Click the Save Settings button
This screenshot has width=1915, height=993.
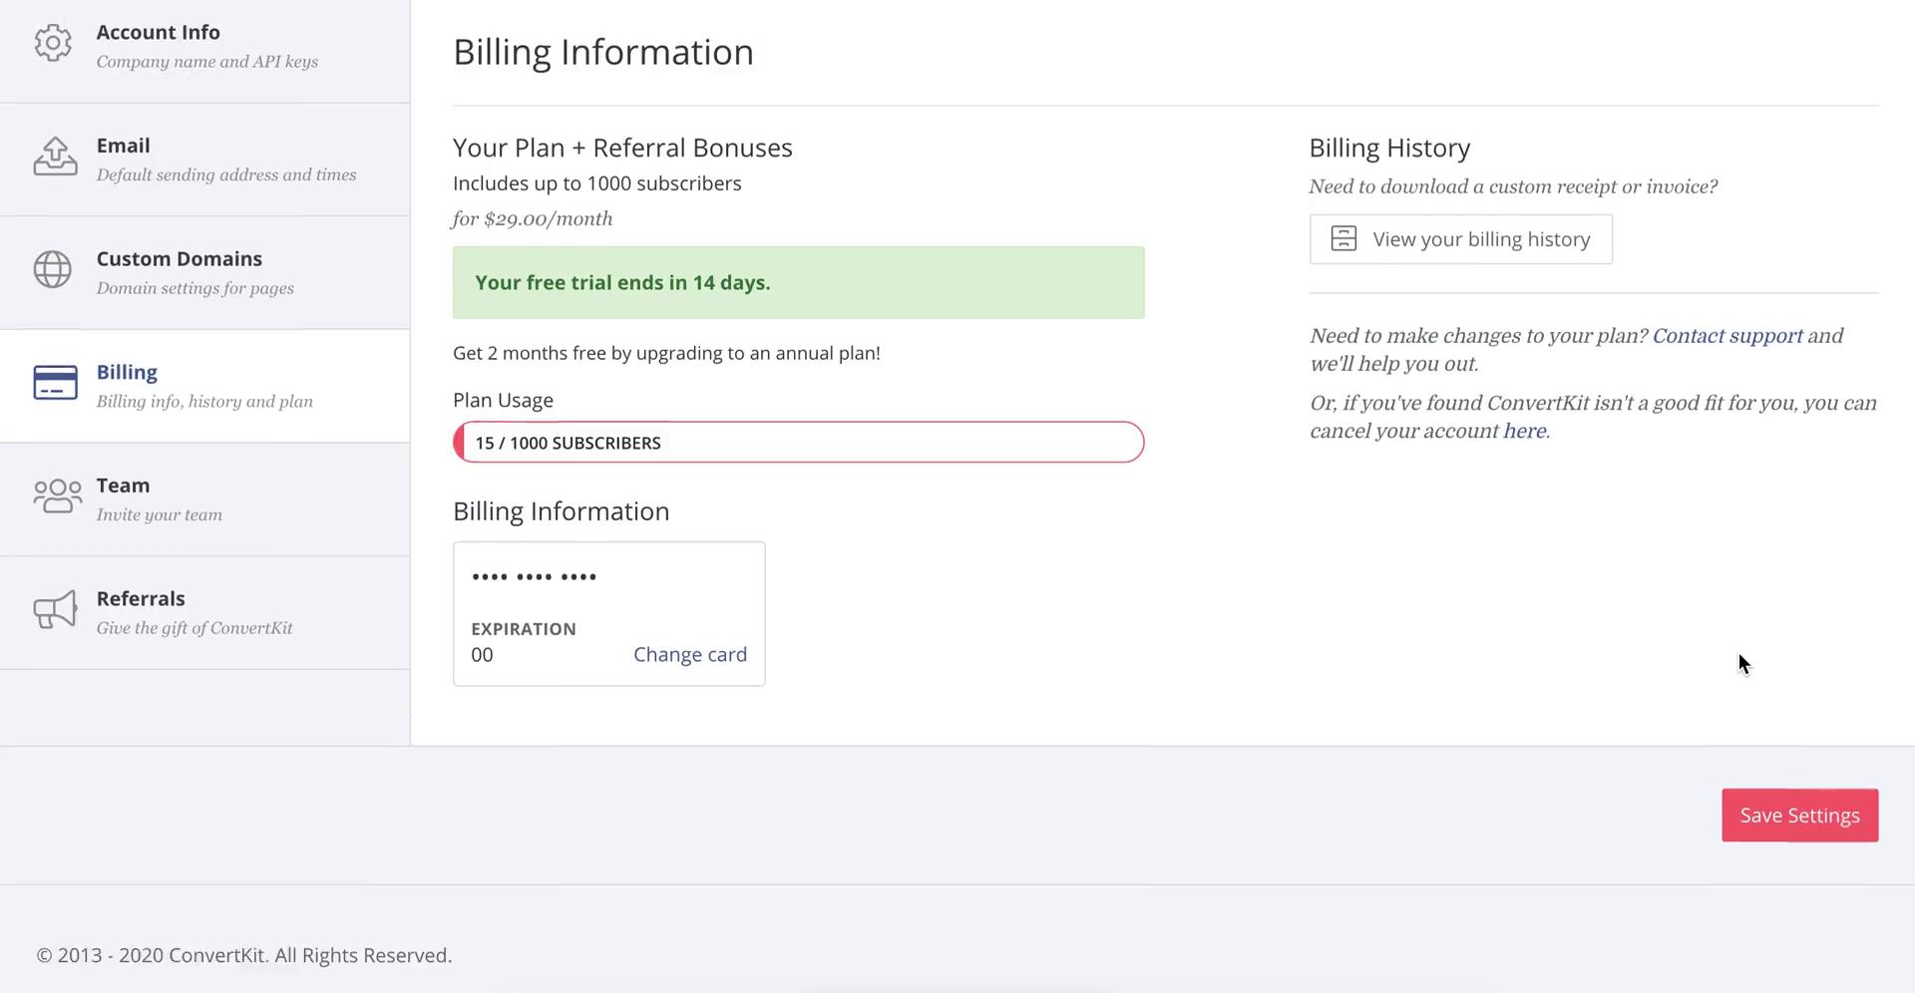(x=1799, y=816)
